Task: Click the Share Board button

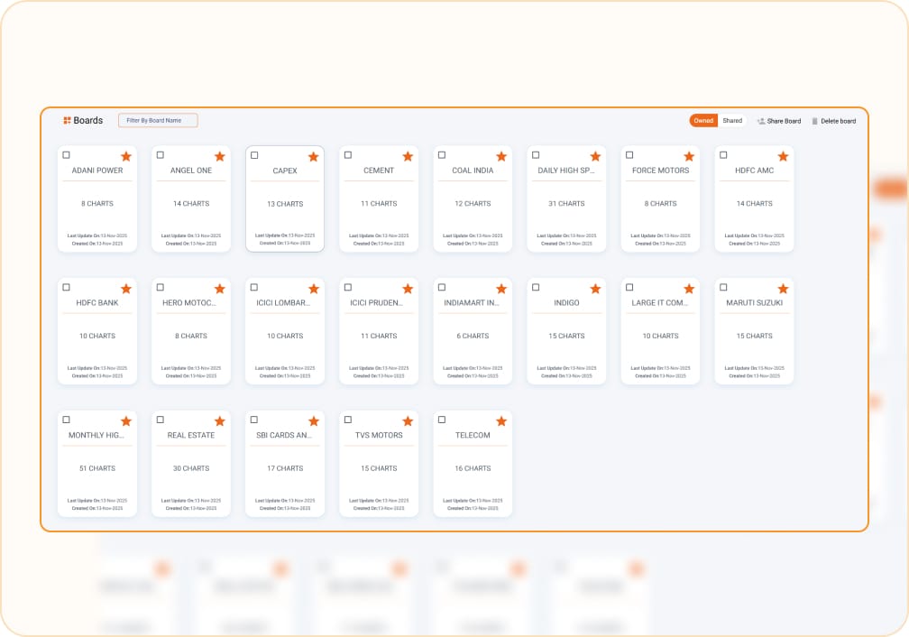Action: pos(778,121)
